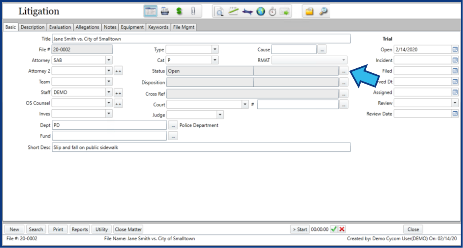Expand the Attorney 2 dropdown

pos(109,71)
